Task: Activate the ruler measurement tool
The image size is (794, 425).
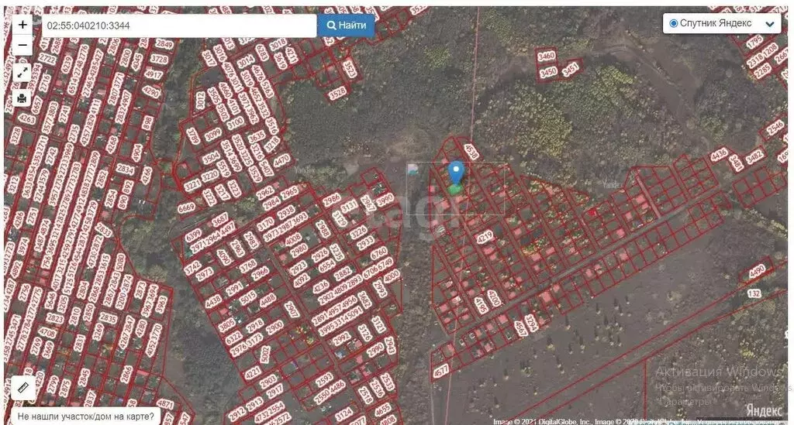Action: pos(22,386)
